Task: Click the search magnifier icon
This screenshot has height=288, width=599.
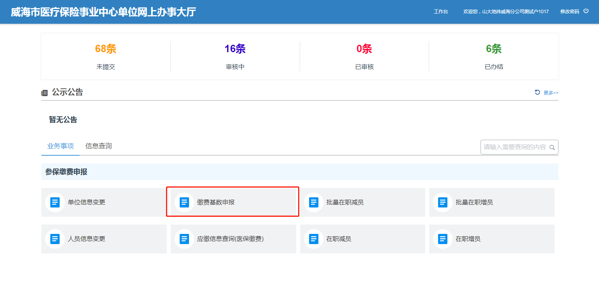Action: 552,148
